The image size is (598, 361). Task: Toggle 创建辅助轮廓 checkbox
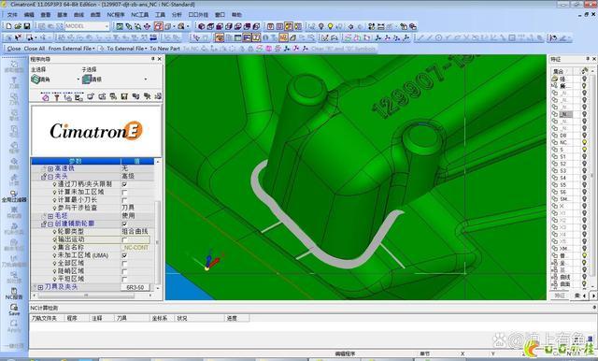124,224
